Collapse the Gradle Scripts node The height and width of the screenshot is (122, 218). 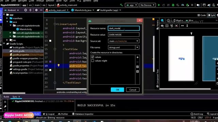pyautogui.click(x=4, y=44)
